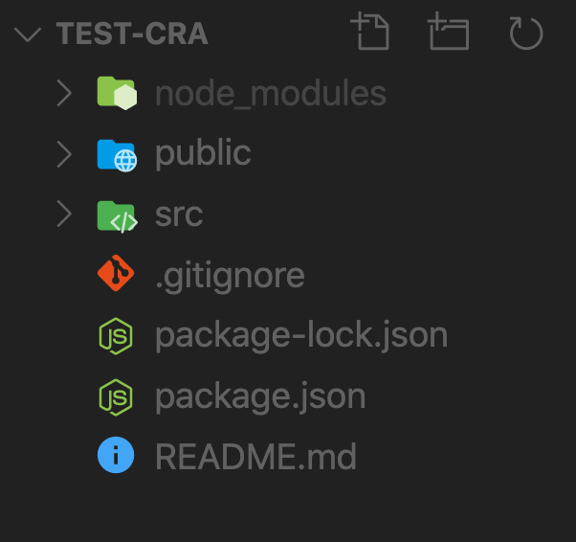Click the New File icon

point(370,32)
